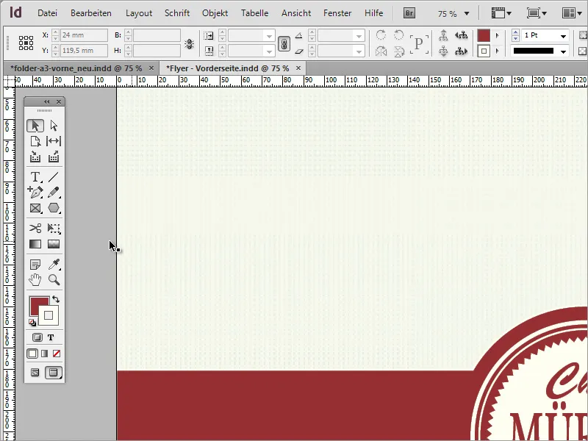Viewport: 588px width, 441px height.
Task: Click flip vertical icon in control bar
Action: coord(399,51)
